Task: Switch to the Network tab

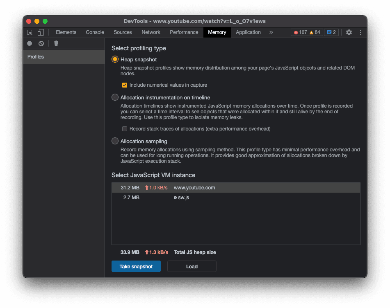Action: click(x=151, y=32)
